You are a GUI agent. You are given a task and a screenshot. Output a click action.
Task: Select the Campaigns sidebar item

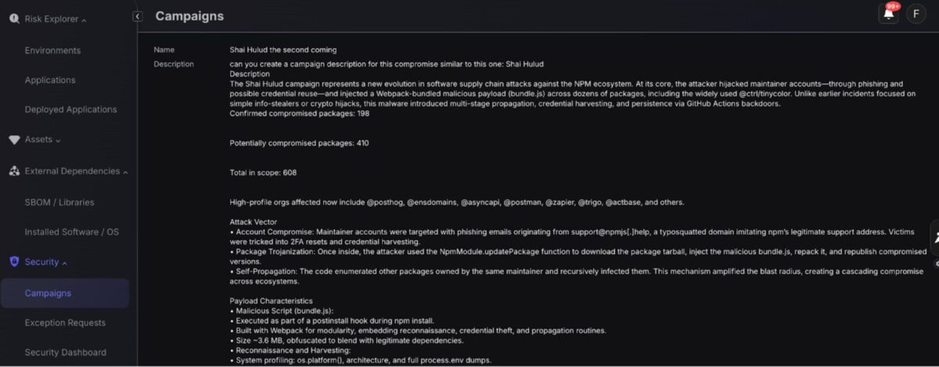48,293
